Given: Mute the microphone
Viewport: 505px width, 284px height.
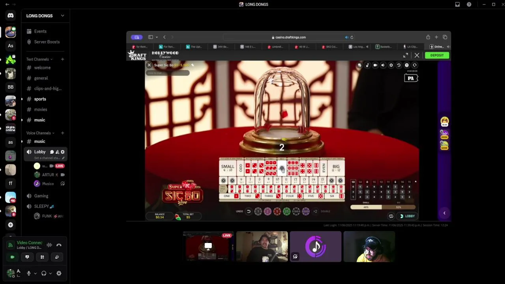Looking at the screenshot, I should [x=28, y=273].
